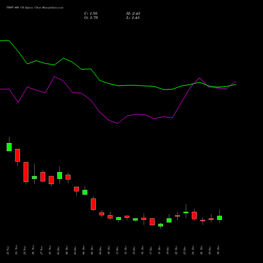Select the red candle for 17 Dec
The height and width of the screenshot is (263, 263).
pyautogui.click(x=152, y=221)
